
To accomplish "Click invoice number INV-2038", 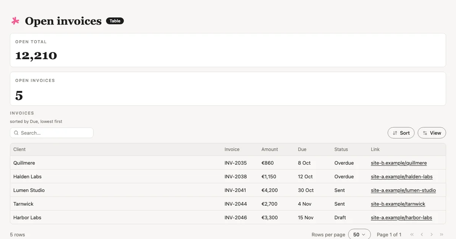I will coord(236,176).
